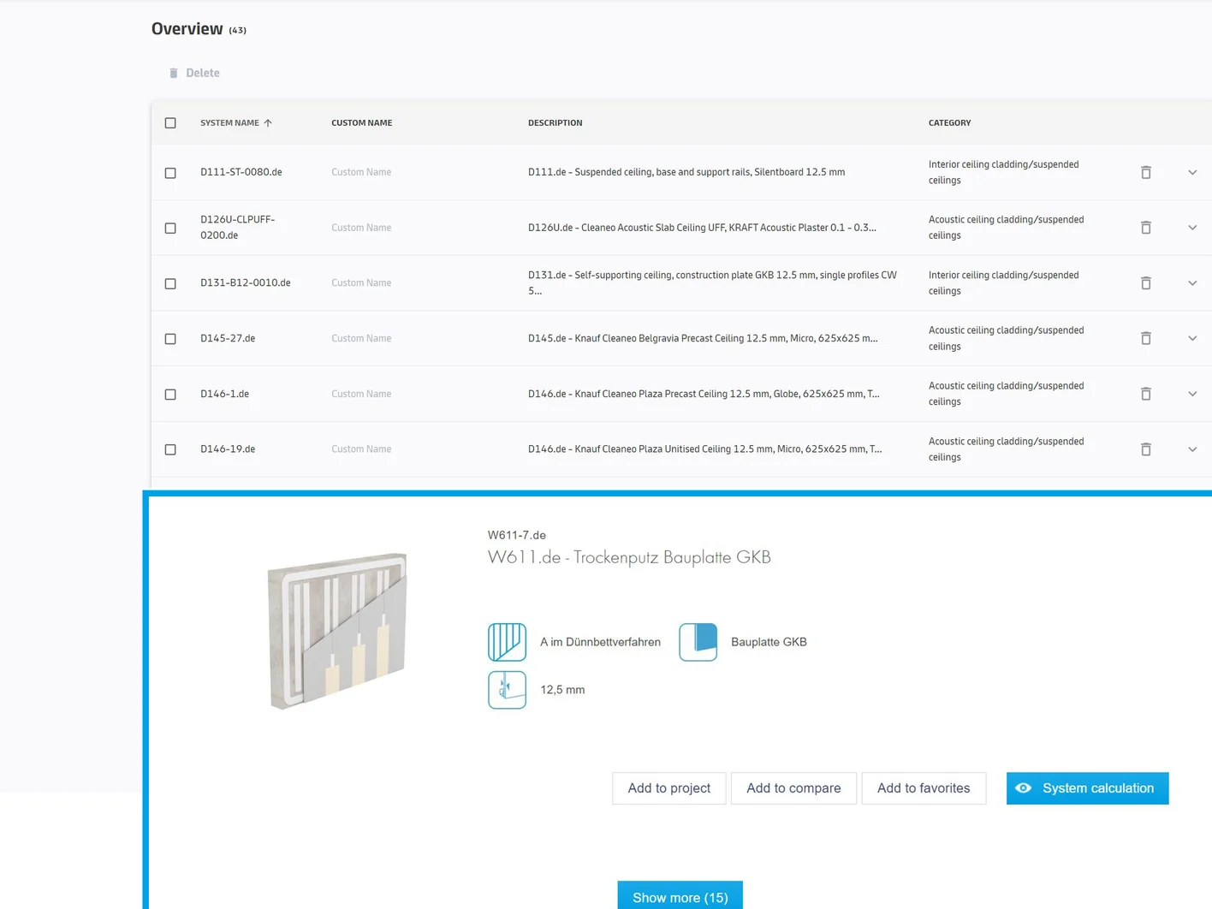Viewport: 1212px width, 909px height.
Task: Expand chevron on D146-1.de row
Action: tap(1192, 394)
